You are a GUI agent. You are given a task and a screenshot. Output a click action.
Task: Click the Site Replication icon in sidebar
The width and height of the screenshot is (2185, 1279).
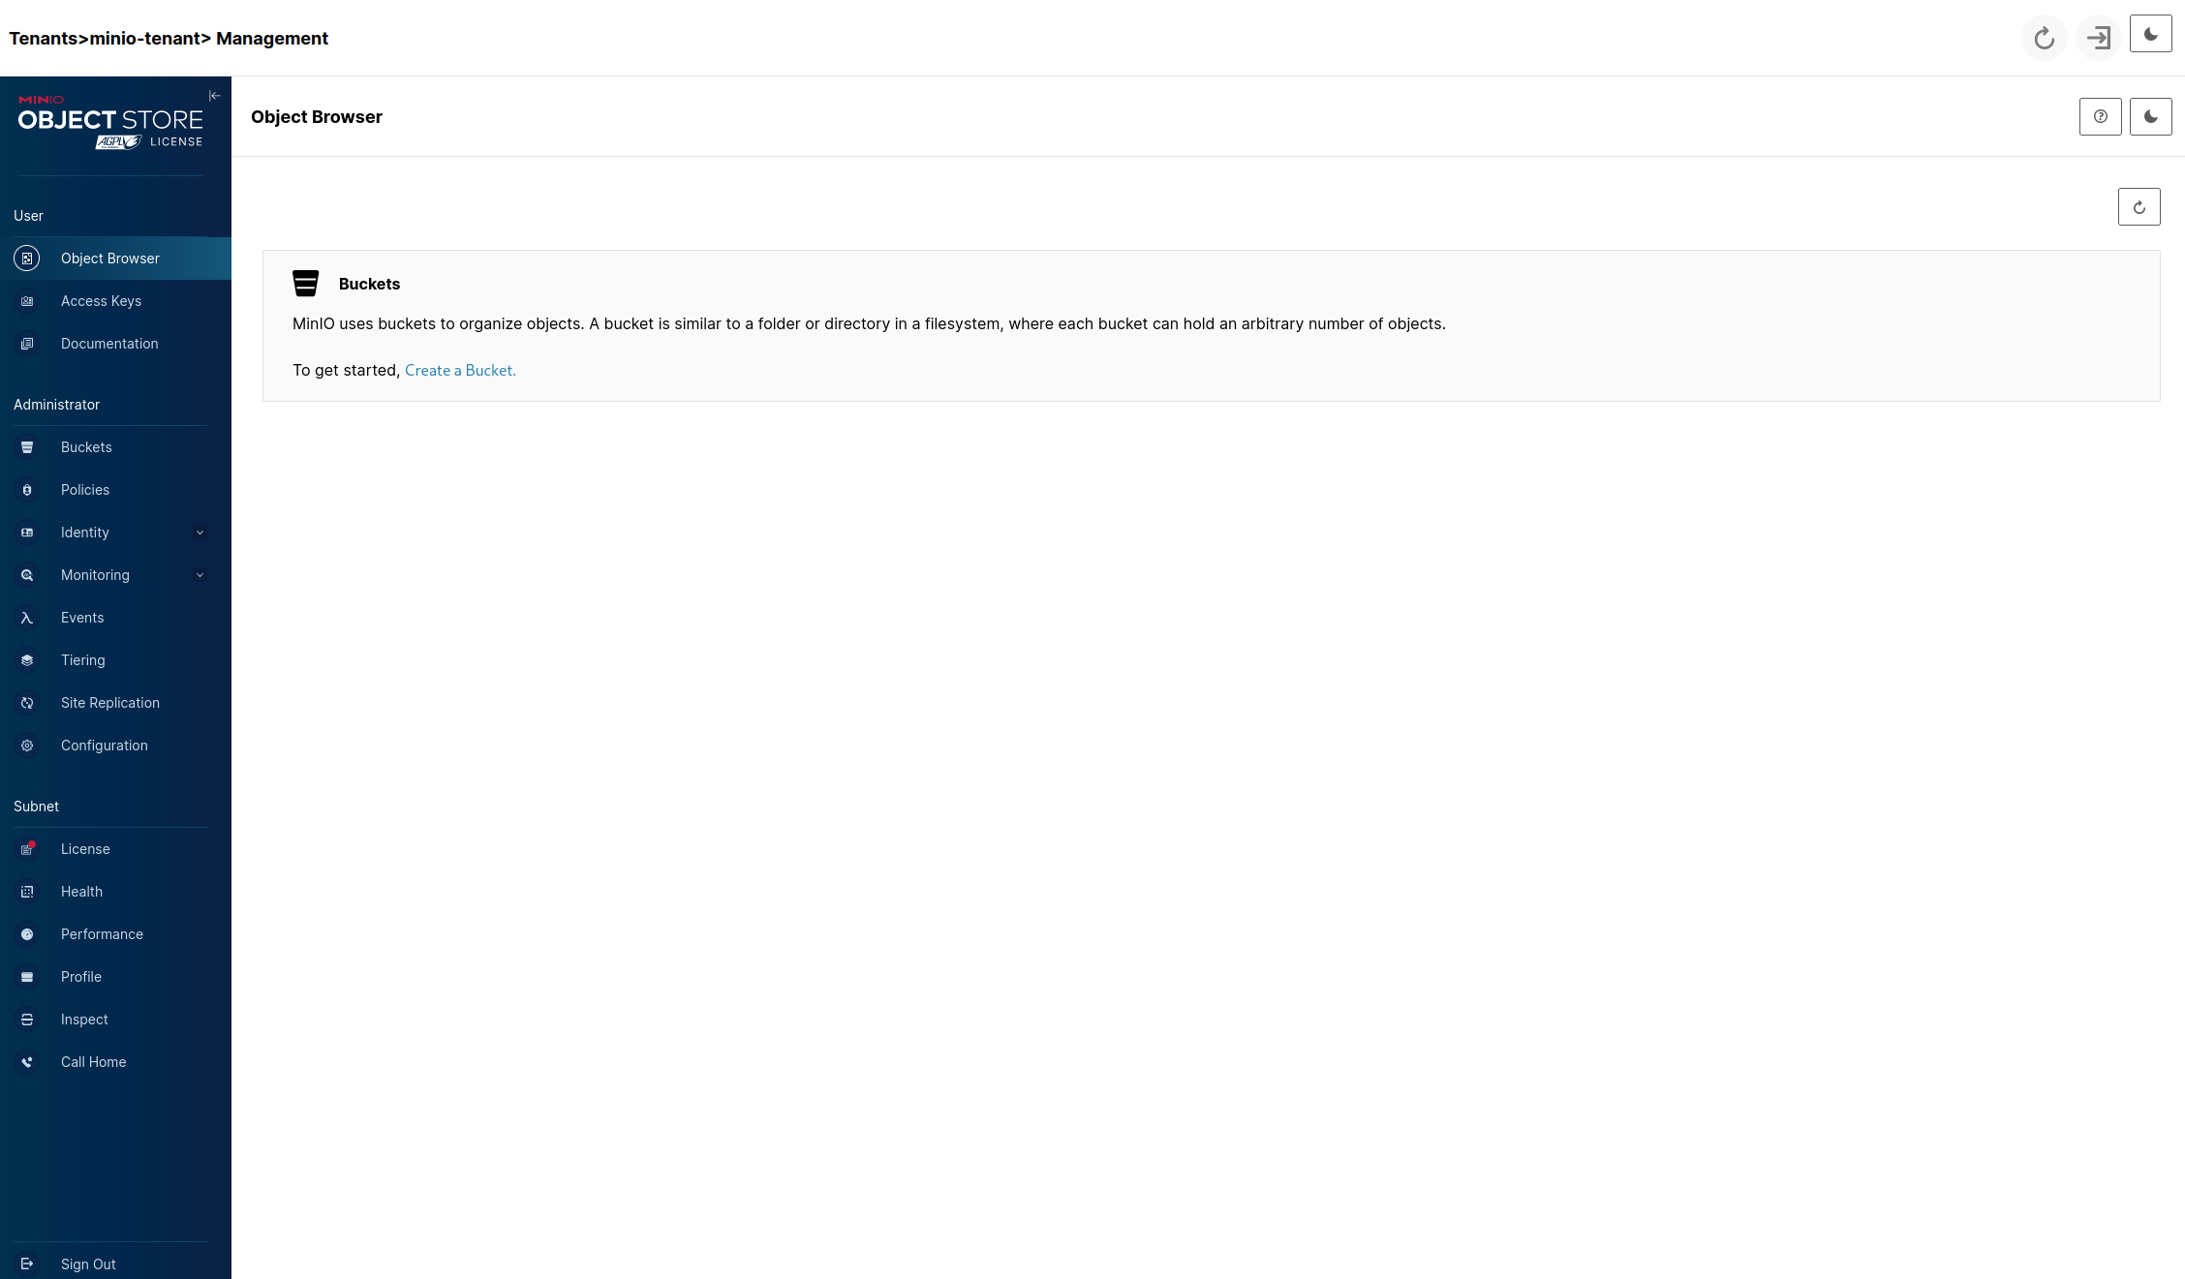point(27,702)
